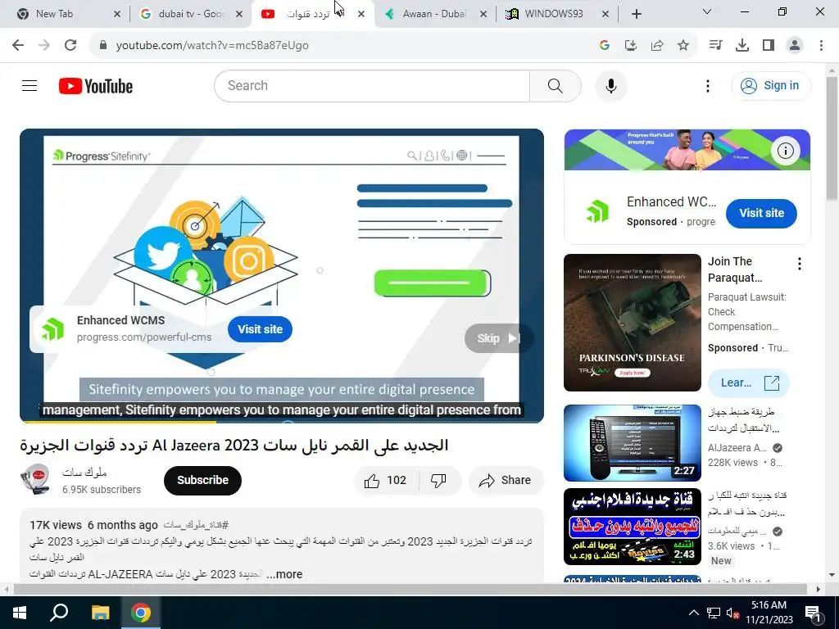Open the Chrome profile avatar

(x=795, y=46)
